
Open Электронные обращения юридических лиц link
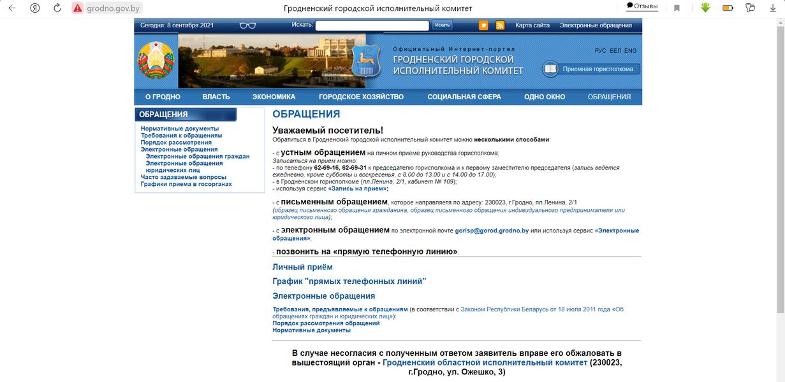(184, 167)
